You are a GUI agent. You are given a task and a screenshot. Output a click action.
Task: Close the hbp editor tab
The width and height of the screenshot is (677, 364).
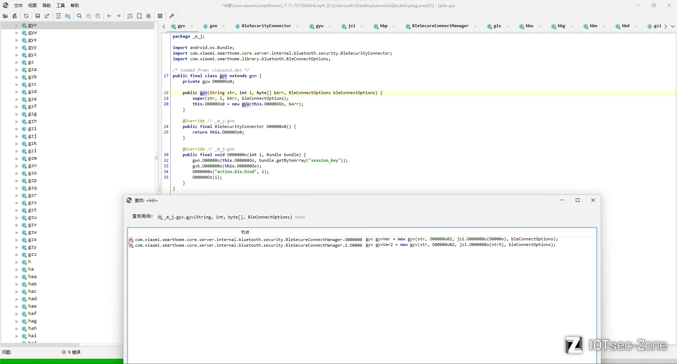pos(394,26)
